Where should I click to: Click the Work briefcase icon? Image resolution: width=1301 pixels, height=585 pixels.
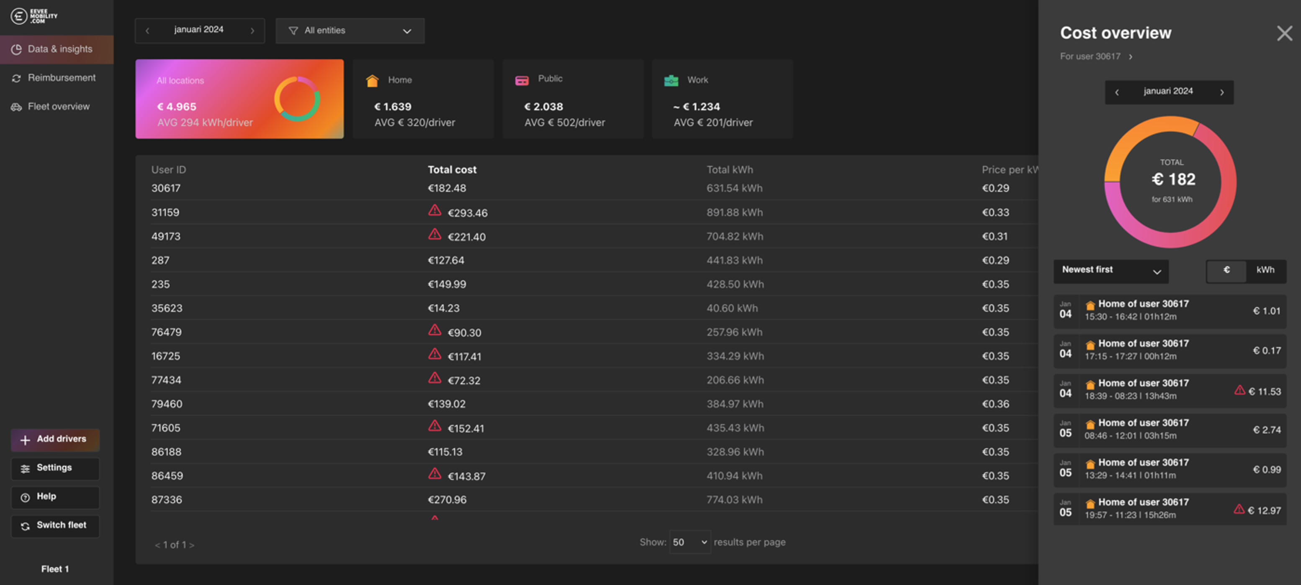pos(671,81)
